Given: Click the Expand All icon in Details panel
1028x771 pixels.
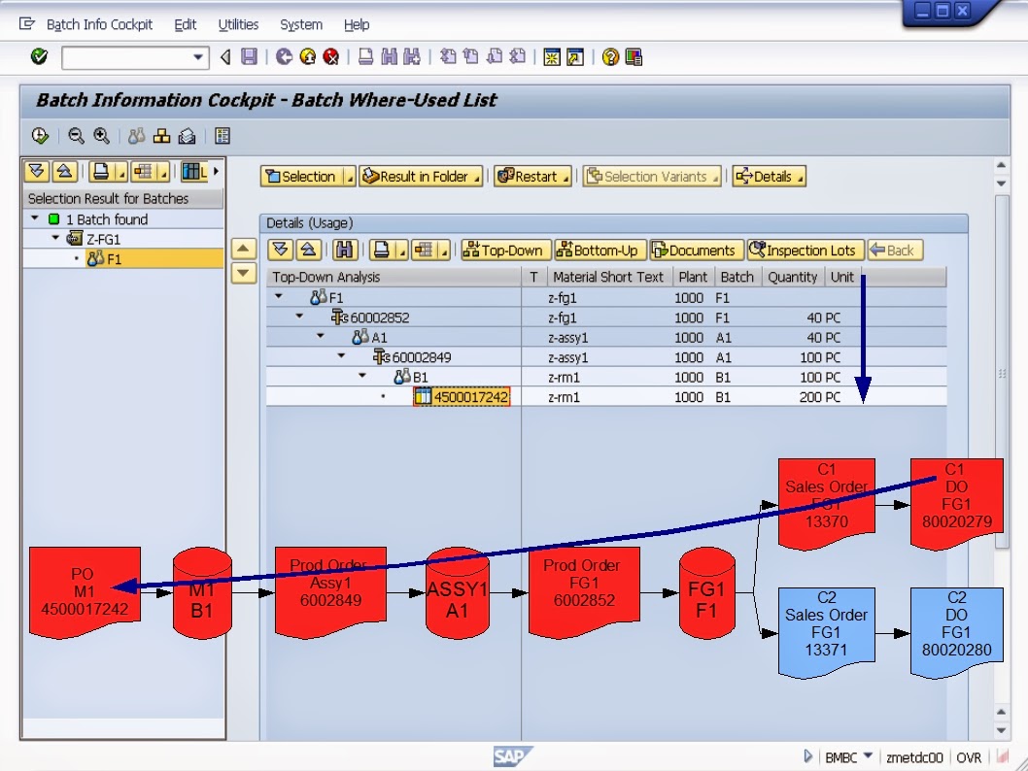Looking at the screenshot, I should 280,250.
